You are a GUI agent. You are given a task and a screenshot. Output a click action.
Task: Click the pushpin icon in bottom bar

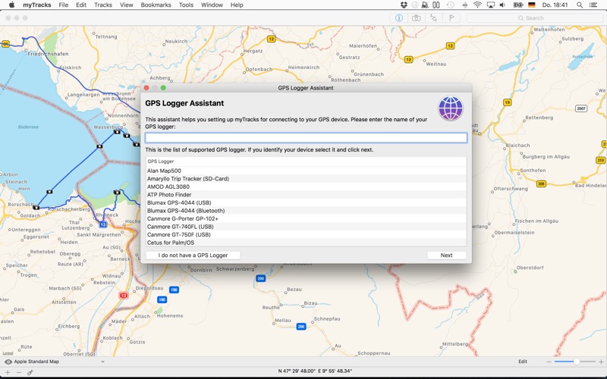pyautogui.click(x=30, y=372)
